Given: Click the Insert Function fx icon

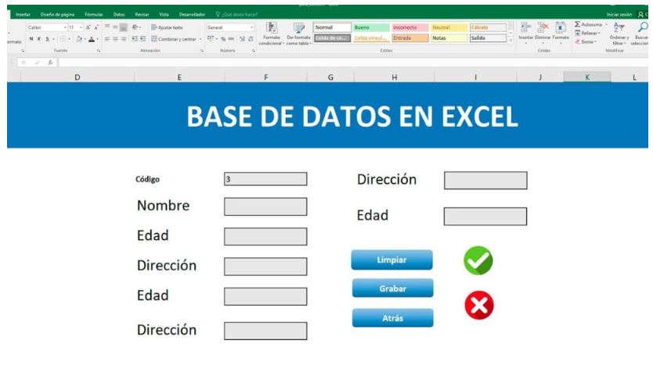Looking at the screenshot, I should click(50, 63).
